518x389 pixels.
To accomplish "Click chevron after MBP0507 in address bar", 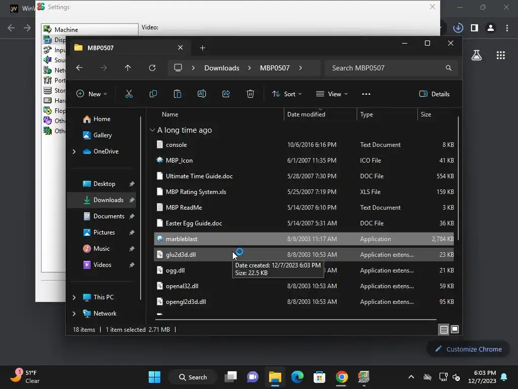I will (300, 68).
